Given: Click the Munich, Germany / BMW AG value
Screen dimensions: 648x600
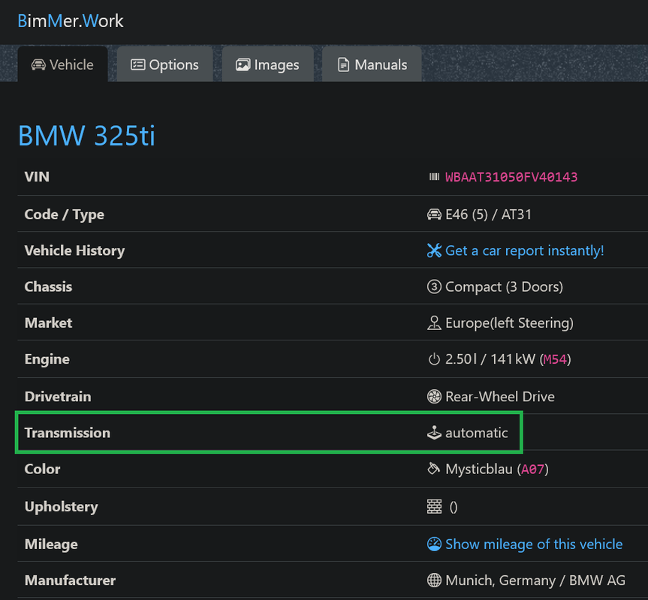Looking at the screenshot, I should tap(535, 580).
